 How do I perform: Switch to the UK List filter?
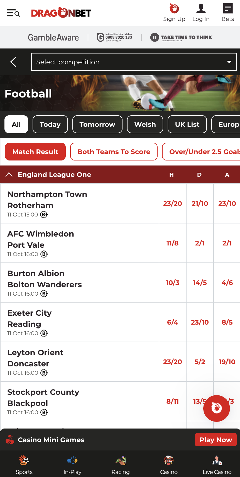(x=187, y=124)
